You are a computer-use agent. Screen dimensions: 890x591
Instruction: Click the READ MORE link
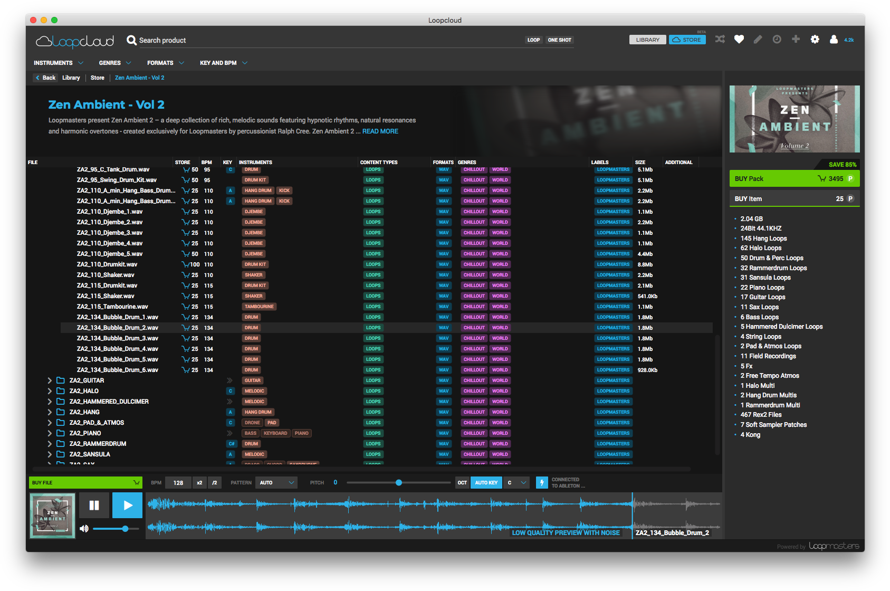[380, 131]
